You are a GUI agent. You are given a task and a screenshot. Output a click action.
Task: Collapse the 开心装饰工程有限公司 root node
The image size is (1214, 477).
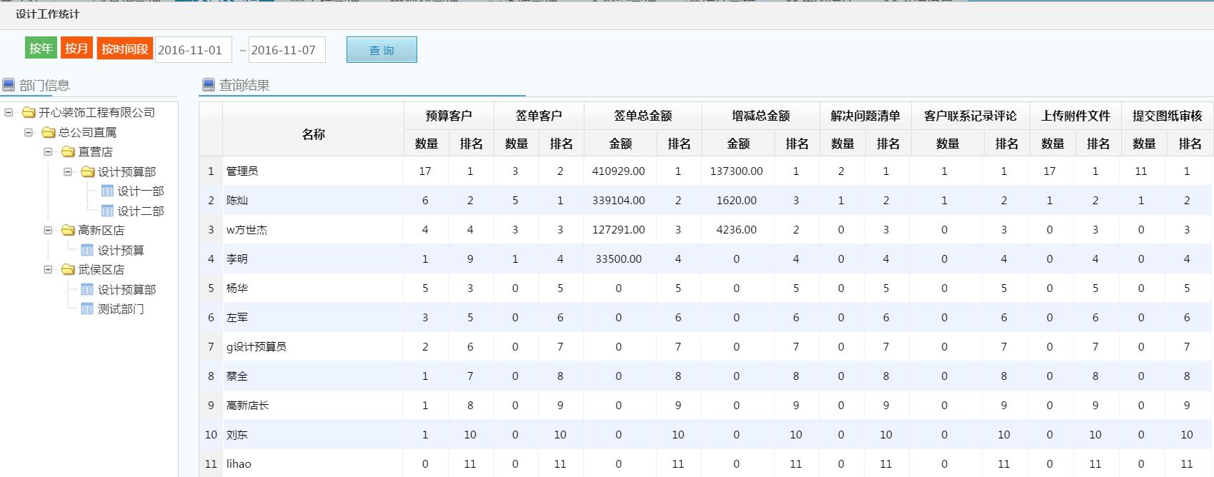9,113
